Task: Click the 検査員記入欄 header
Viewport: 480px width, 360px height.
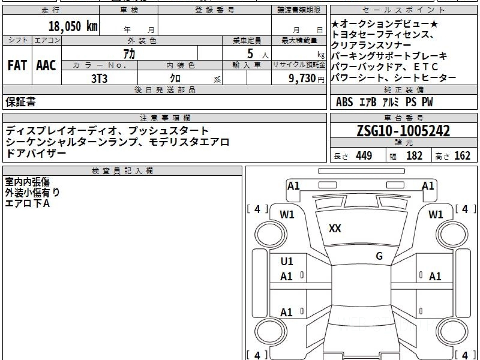Action: click(x=122, y=171)
